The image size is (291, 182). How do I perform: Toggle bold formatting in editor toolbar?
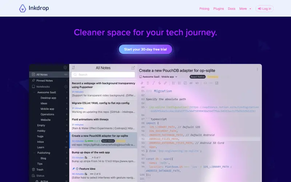[x=148, y=83]
